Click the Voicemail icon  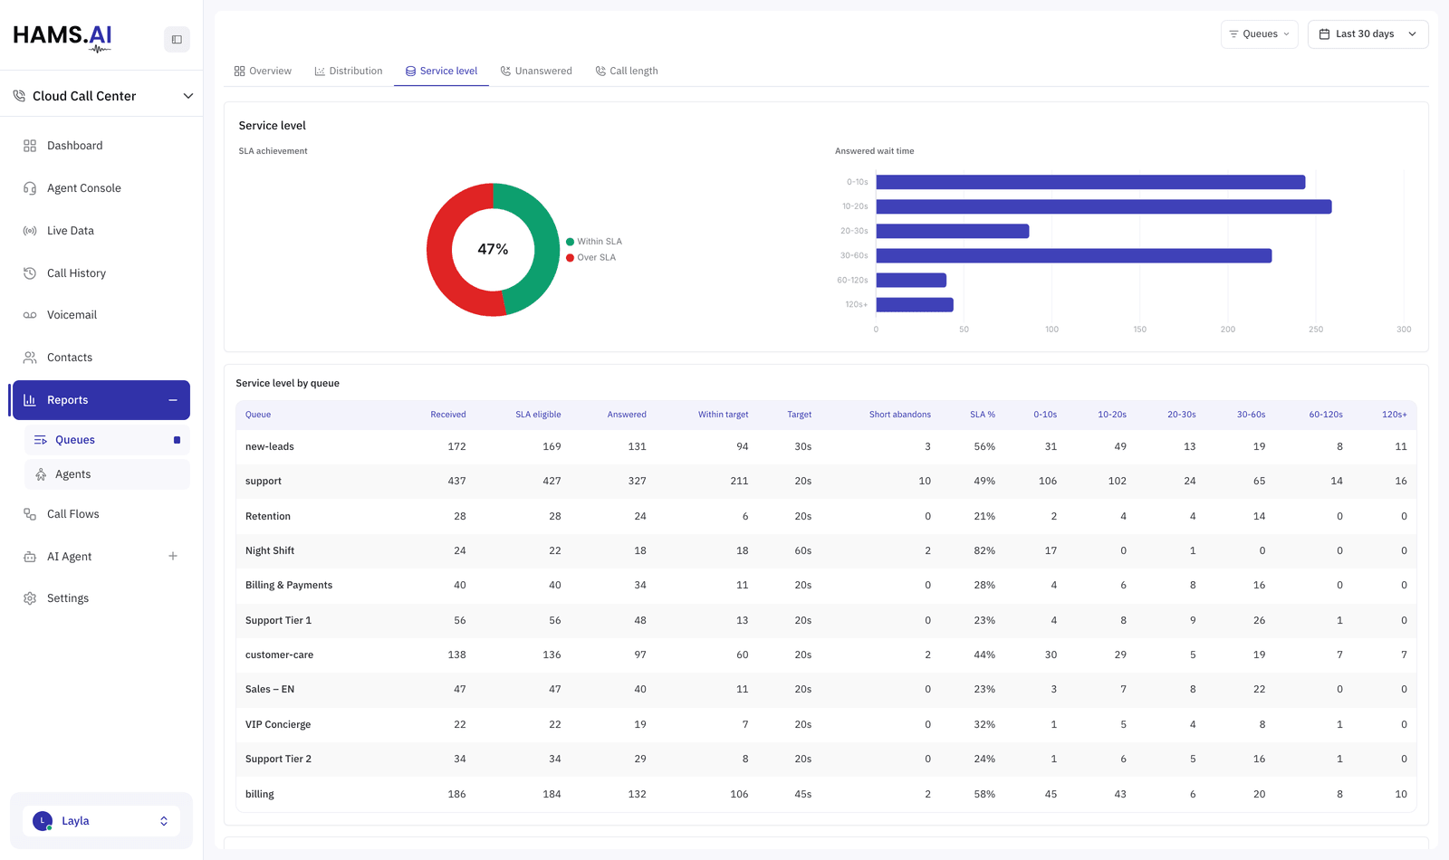pos(30,315)
